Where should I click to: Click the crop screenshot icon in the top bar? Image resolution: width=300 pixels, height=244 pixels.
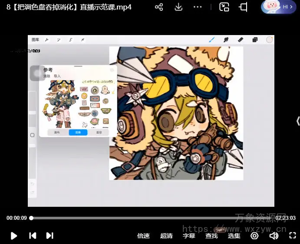coord(243,7)
